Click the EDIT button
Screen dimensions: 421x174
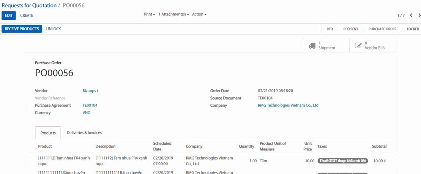click(9, 16)
